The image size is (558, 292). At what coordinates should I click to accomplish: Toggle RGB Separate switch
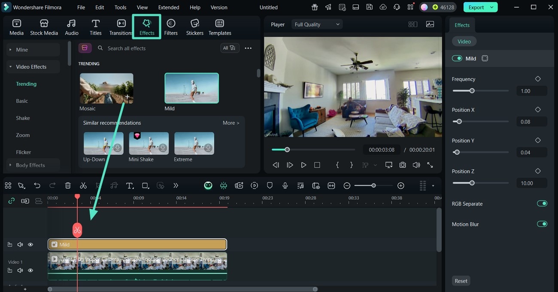click(x=542, y=204)
